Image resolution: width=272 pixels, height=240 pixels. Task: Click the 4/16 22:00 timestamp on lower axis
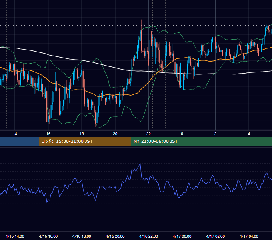[x=148, y=236]
